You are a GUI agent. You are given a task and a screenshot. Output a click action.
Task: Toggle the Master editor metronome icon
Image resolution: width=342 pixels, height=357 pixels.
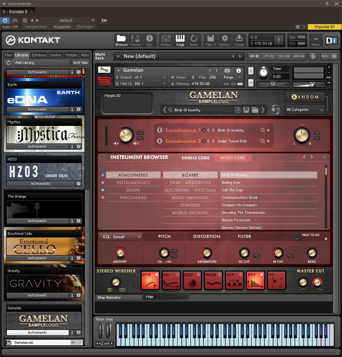pyautogui.click(x=135, y=41)
